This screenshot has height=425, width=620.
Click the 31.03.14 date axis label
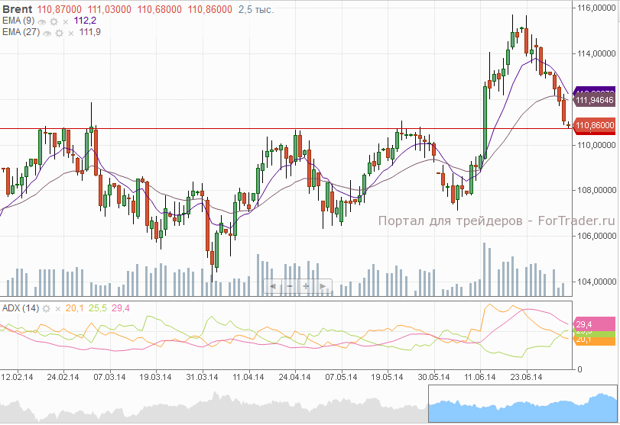pos(202,377)
